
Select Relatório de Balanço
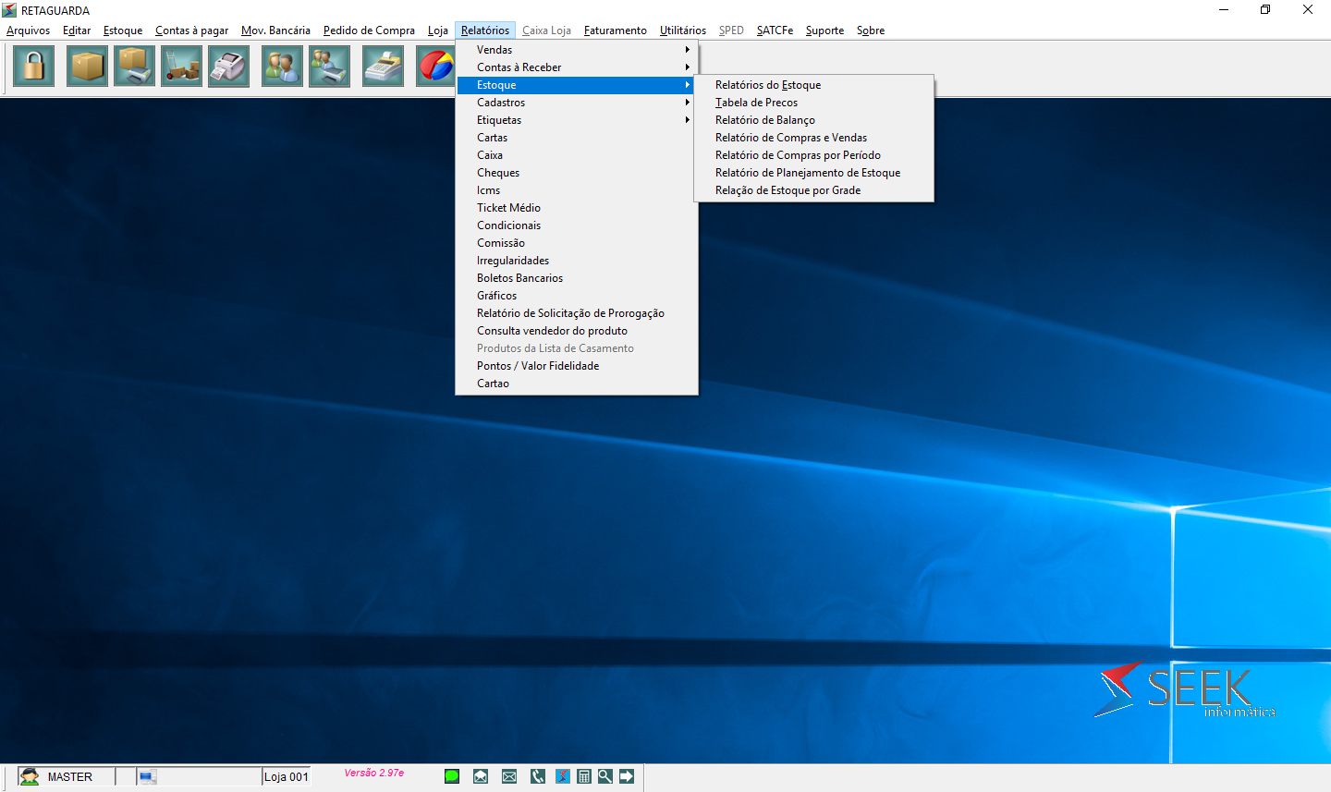click(x=764, y=120)
